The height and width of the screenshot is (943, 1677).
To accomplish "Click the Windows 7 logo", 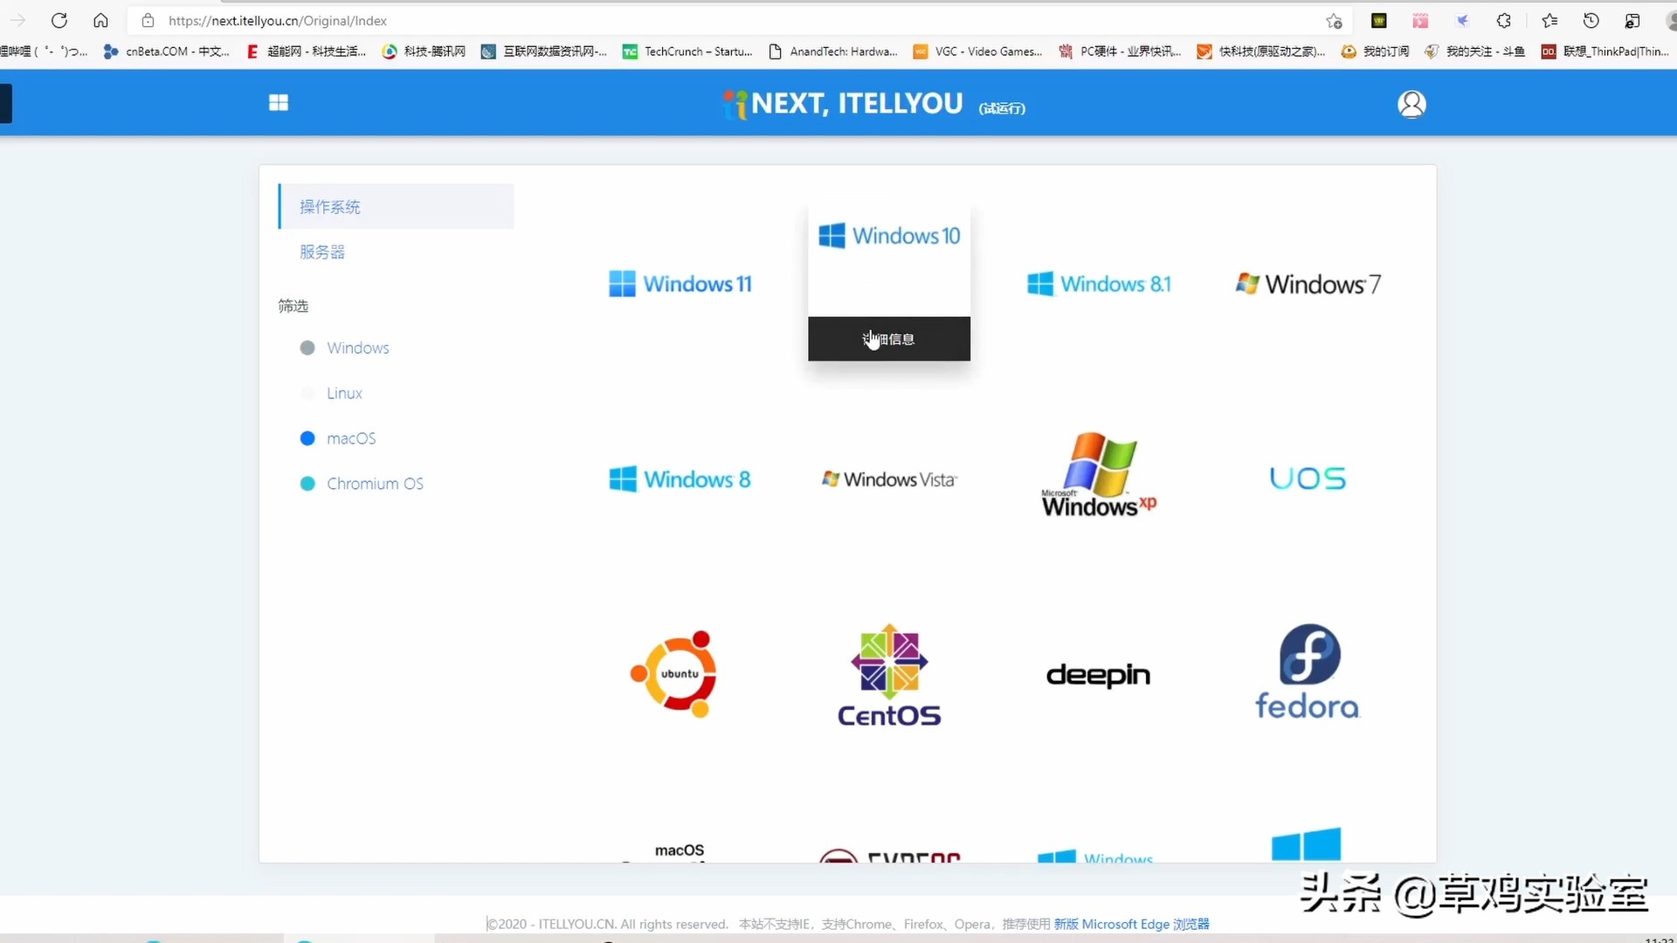I will pyautogui.click(x=1308, y=284).
